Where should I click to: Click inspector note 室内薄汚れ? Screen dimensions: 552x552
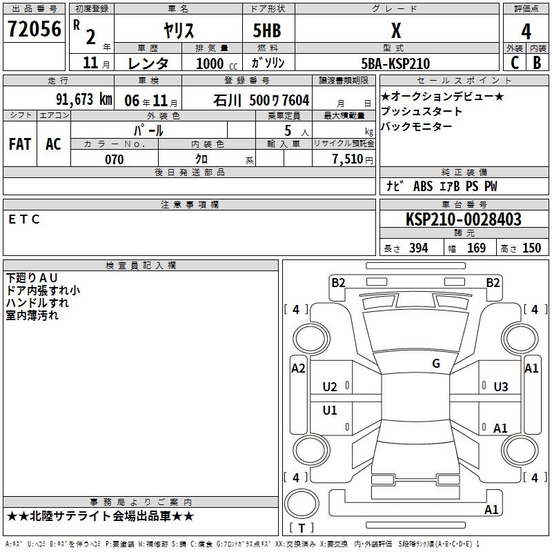tap(32, 315)
